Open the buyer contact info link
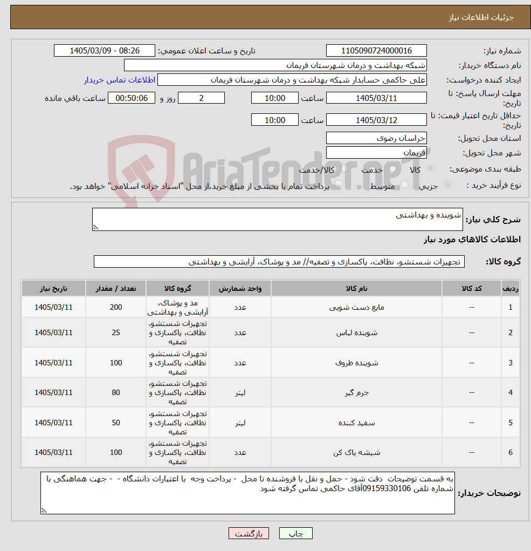 tap(119, 80)
